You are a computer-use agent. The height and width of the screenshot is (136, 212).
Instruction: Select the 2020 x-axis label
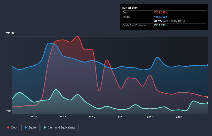[179, 117]
